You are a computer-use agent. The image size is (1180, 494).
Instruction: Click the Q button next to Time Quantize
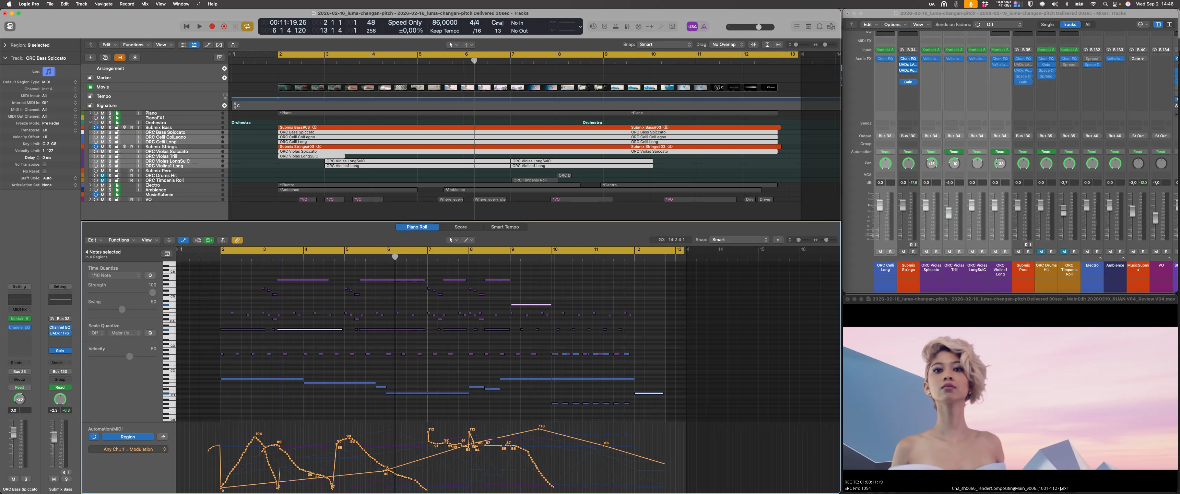pyautogui.click(x=150, y=275)
